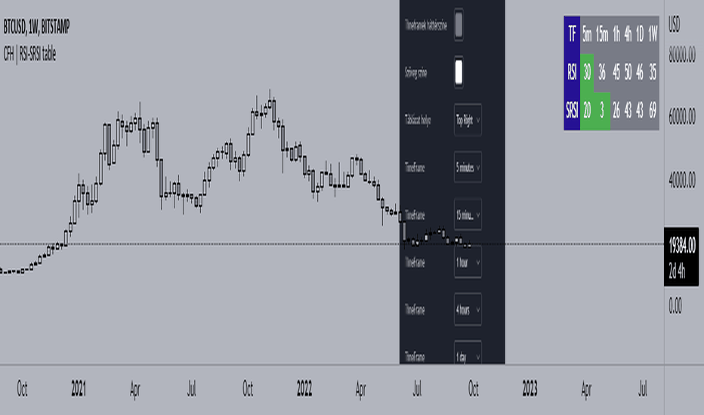Click the SRSI row label in the table

(x=572, y=111)
